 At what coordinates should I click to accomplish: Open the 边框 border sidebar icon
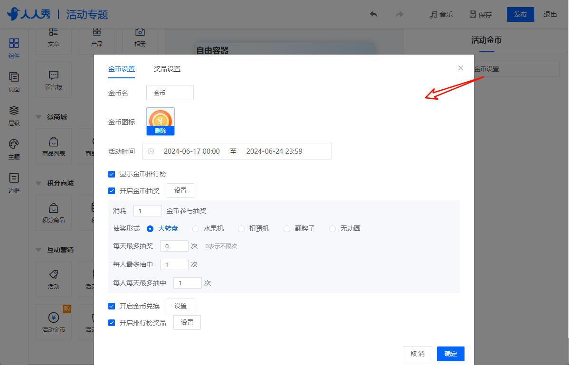tap(14, 178)
